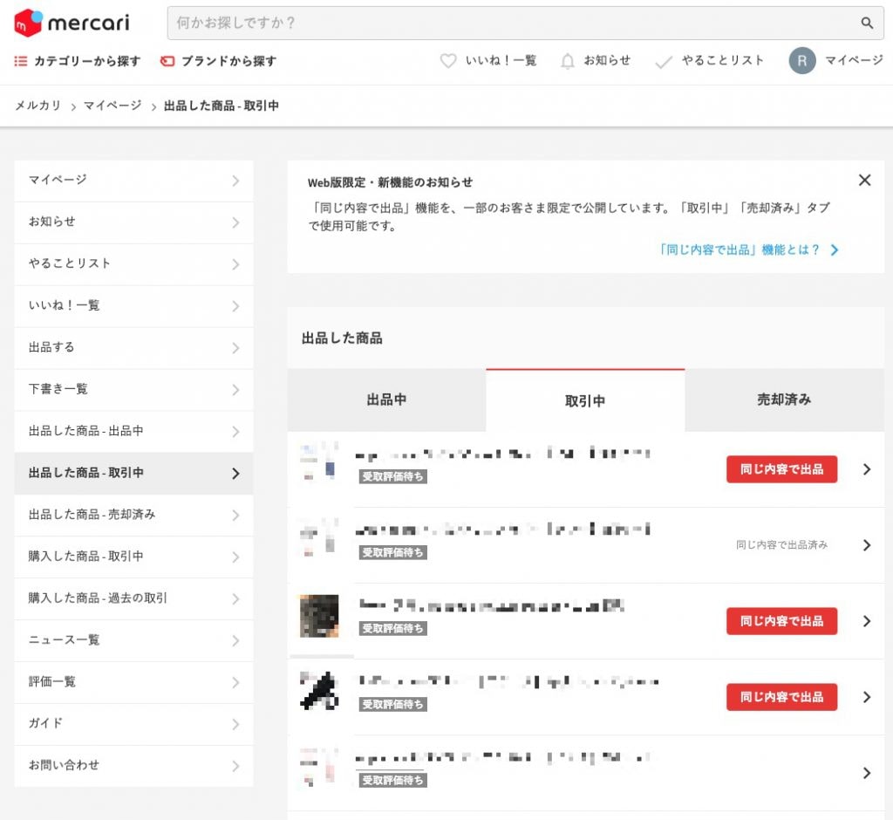Screen dimensions: 893x820
Task: Switch to the 売却済み tab
Action: coord(783,400)
